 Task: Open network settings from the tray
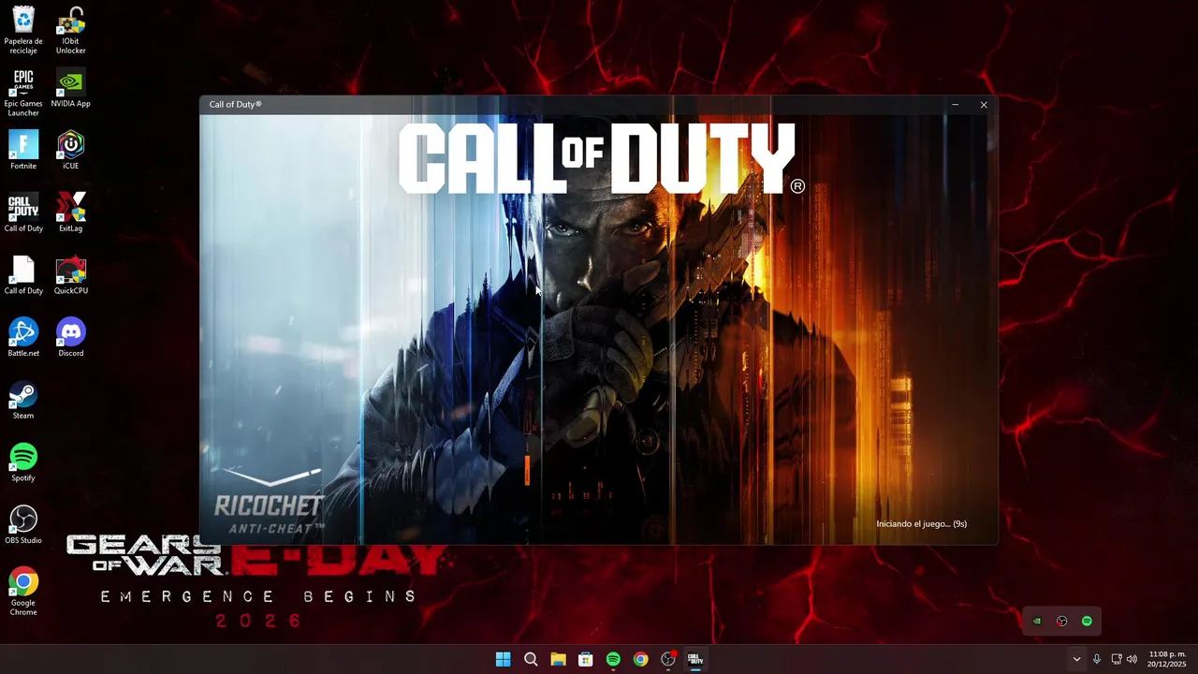click(x=1117, y=659)
